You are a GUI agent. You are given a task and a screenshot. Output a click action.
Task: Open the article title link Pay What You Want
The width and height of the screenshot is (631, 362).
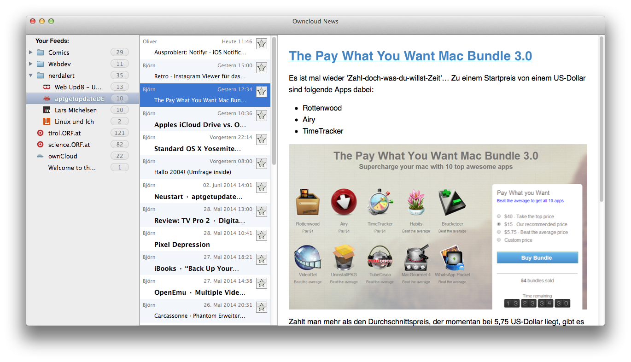click(410, 56)
